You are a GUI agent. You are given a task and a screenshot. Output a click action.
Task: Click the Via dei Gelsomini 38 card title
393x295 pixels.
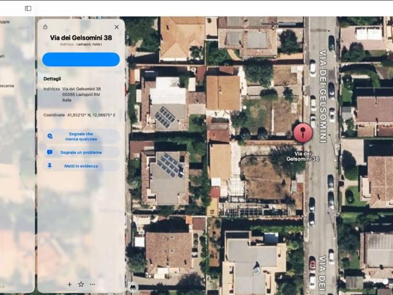point(81,37)
